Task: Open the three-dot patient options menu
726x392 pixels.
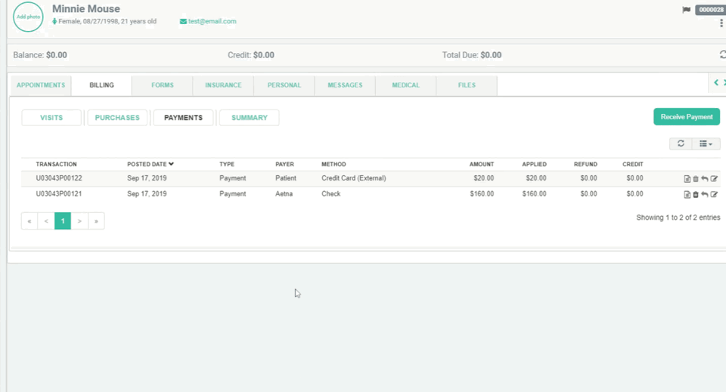Action: click(721, 23)
